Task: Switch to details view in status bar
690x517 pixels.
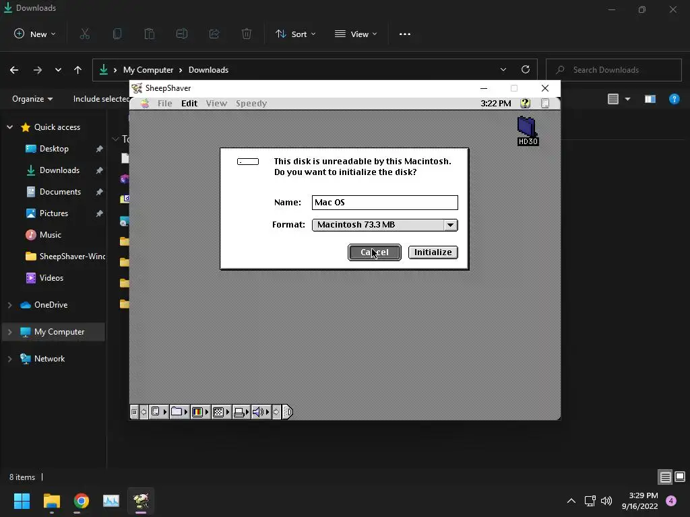Action: [x=665, y=477]
